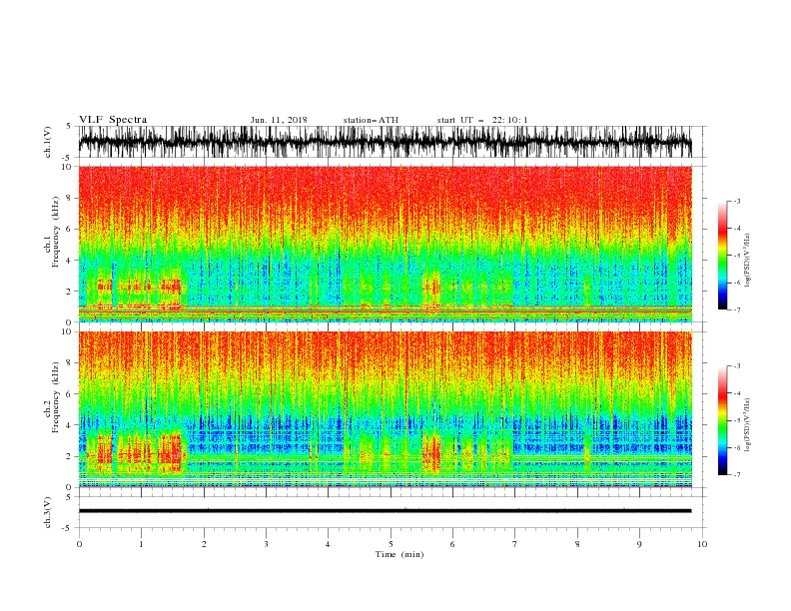Click the "-3" tick on ch.1 colorbar

[736, 201]
